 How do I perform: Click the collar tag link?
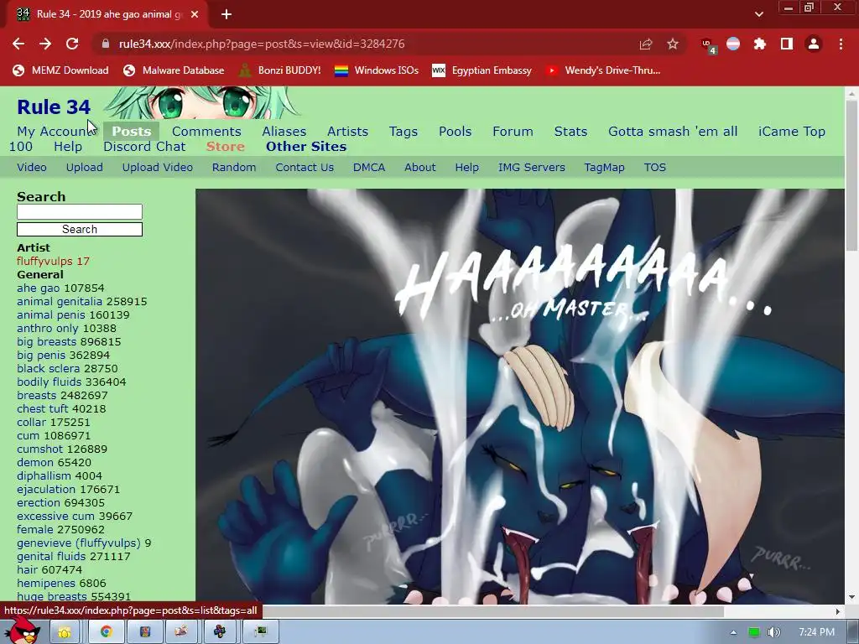coord(31,423)
